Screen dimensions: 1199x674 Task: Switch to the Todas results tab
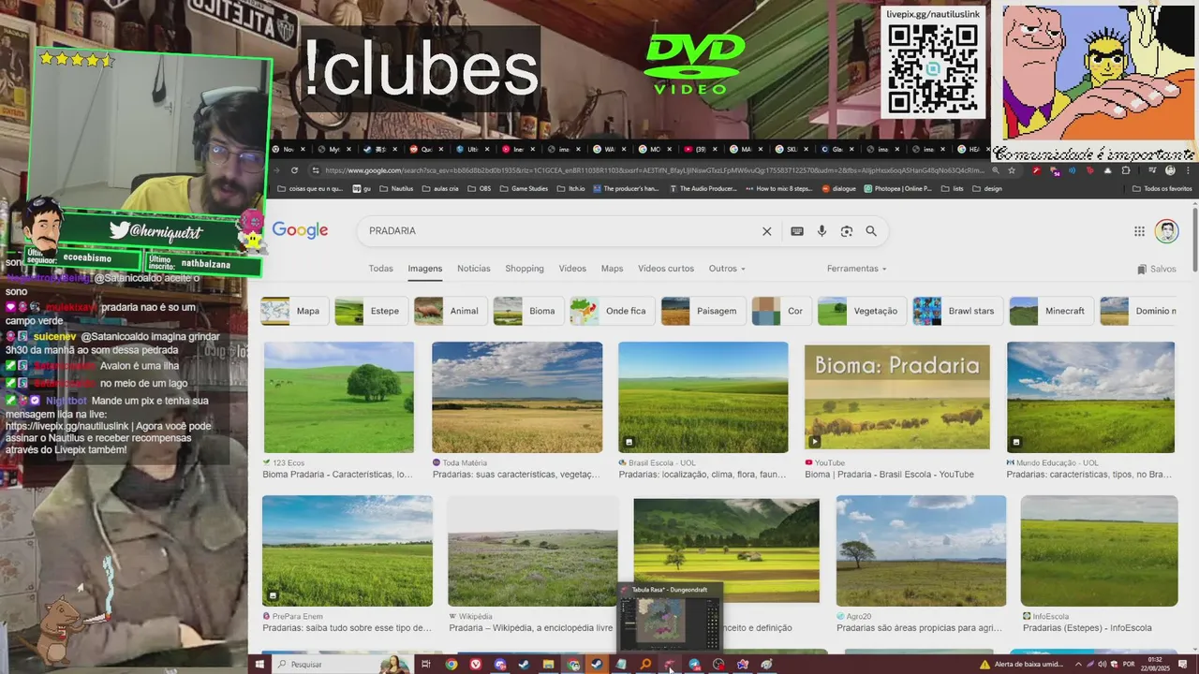381,269
